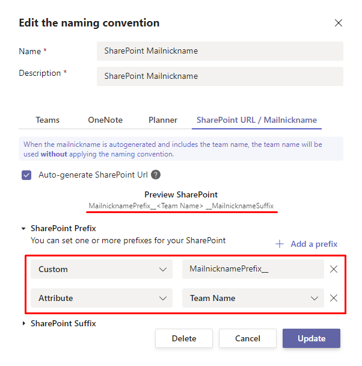Click the plus icon to add a prefix
Screen dimensions: 362x366
(280, 244)
